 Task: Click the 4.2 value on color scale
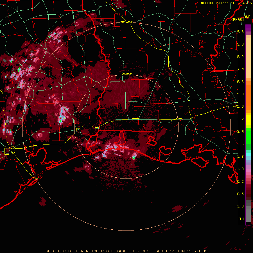[240, 119]
